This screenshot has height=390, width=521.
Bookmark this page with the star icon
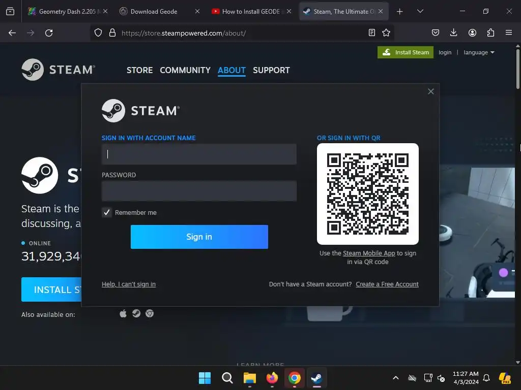click(x=386, y=33)
